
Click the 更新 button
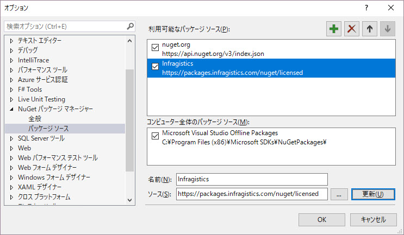[x=372, y=194]
